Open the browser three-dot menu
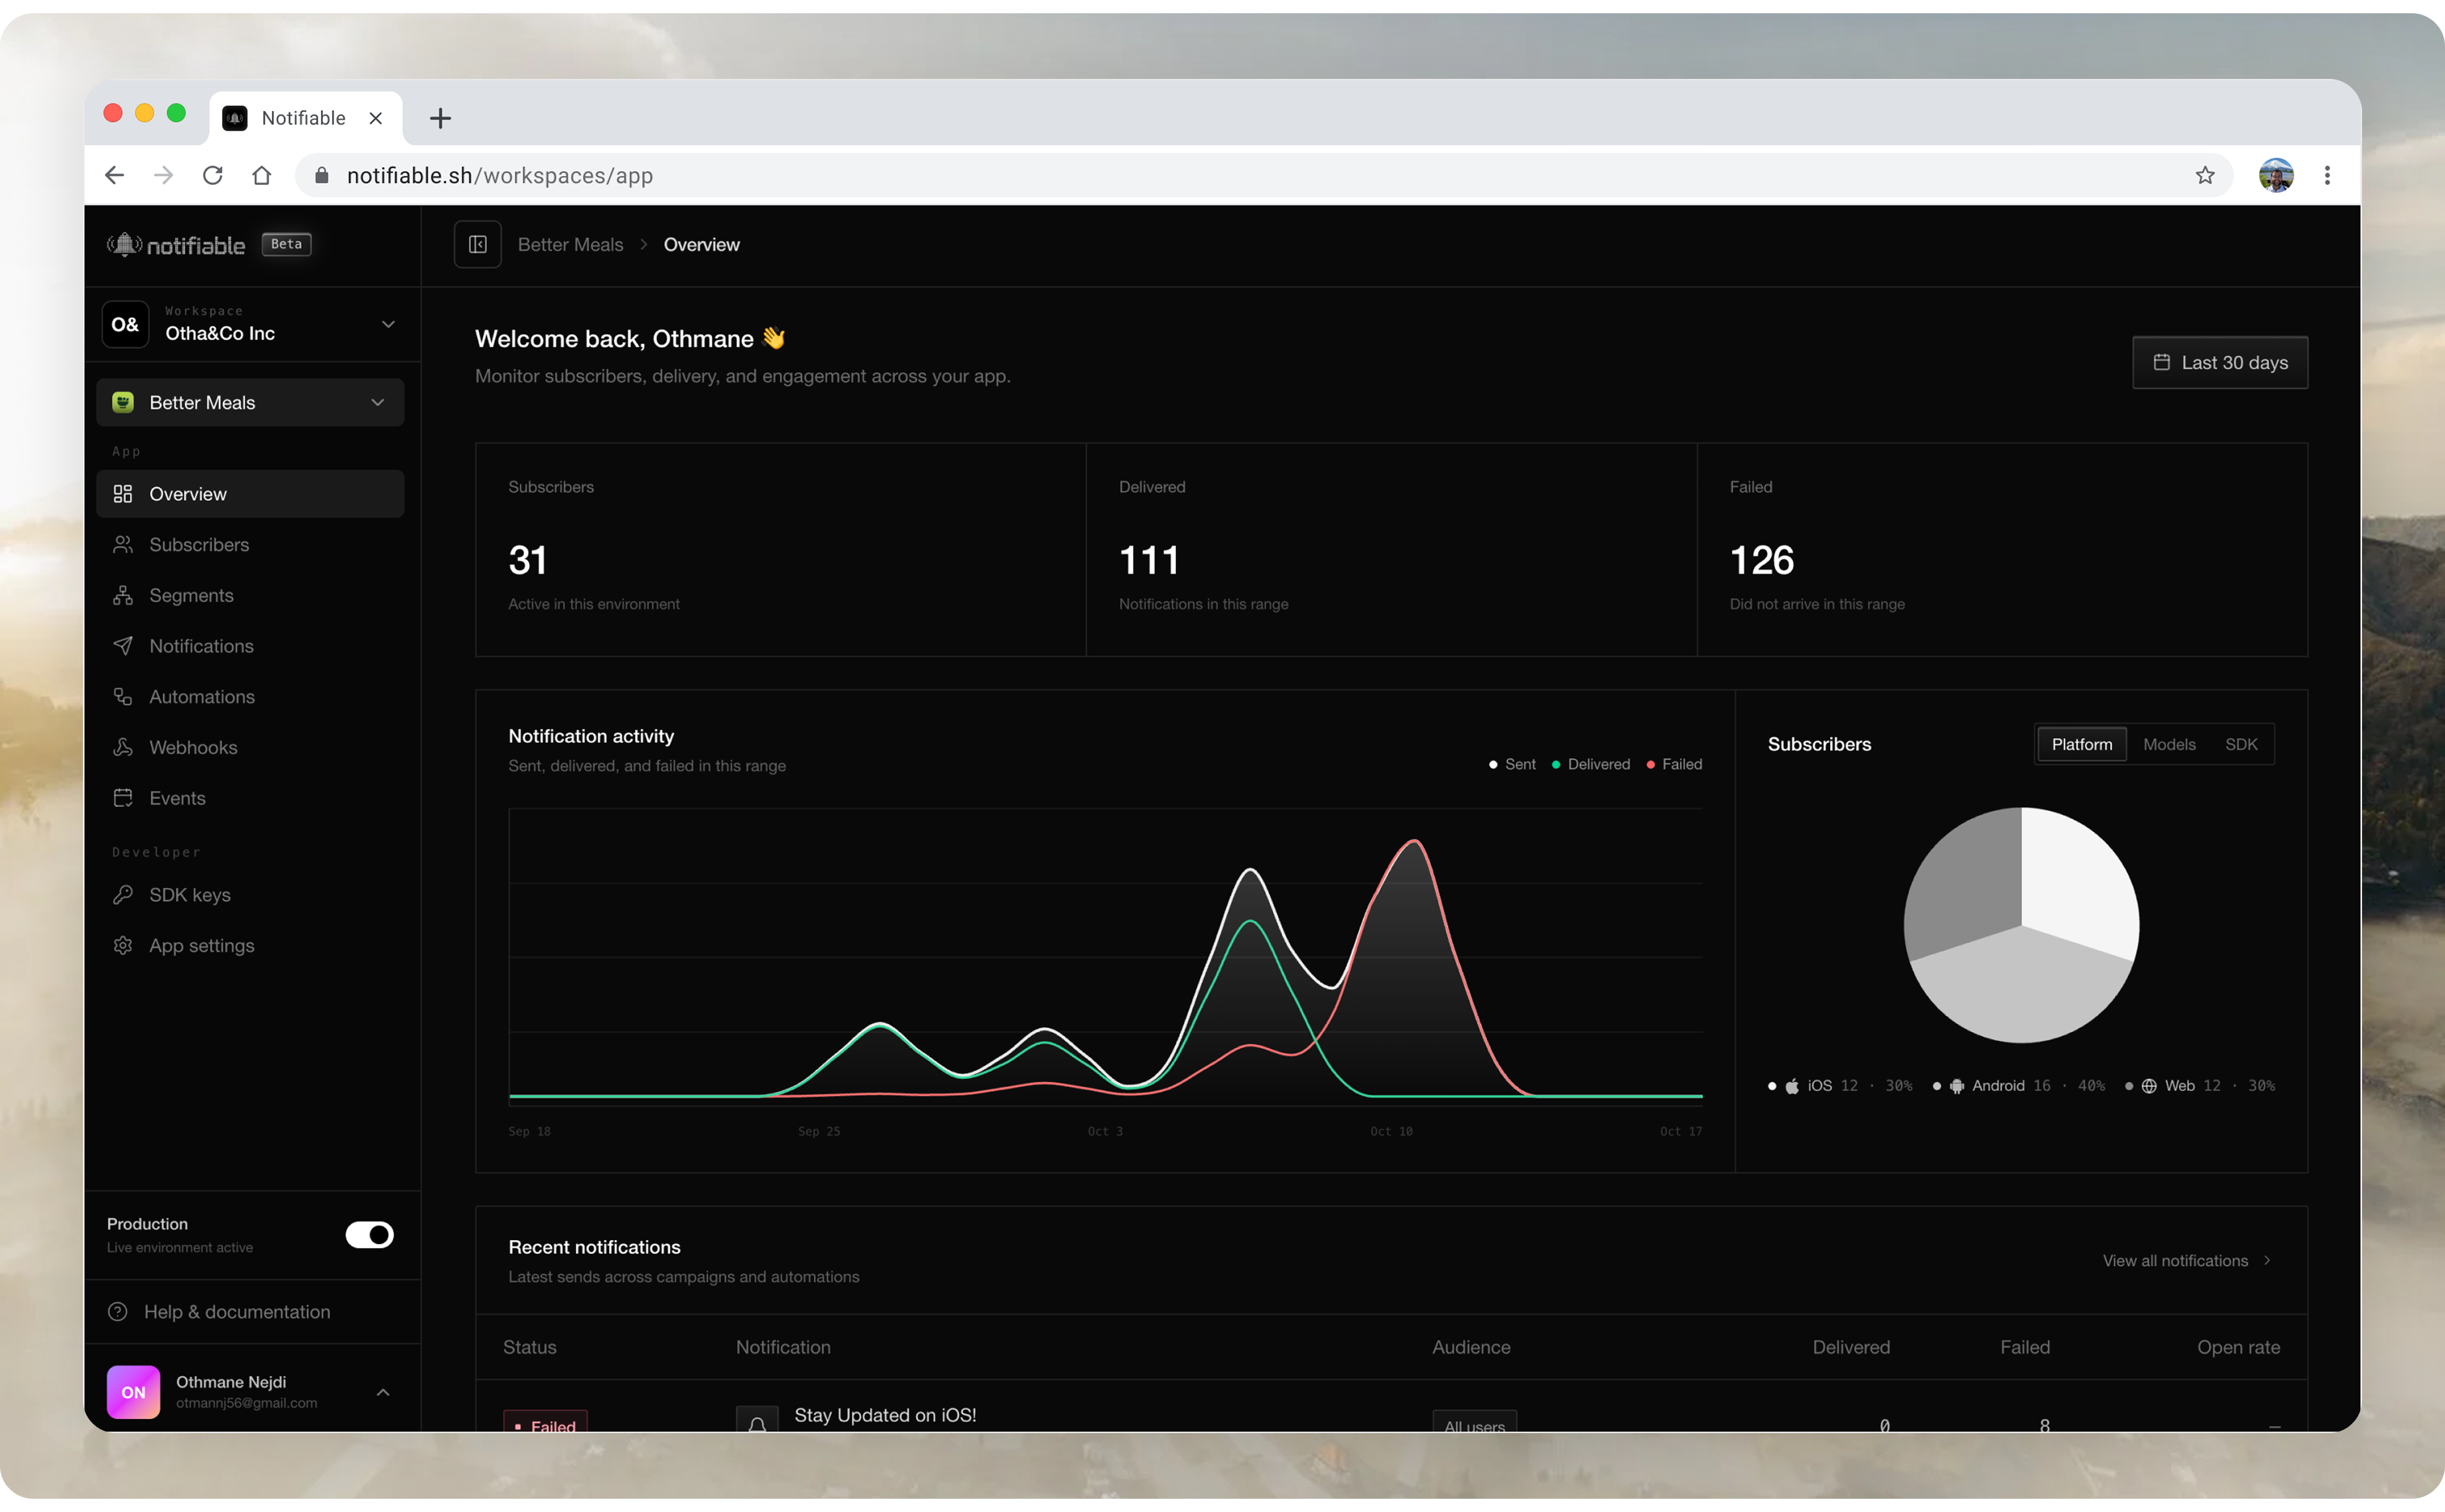Viewport: 2445px width, 1512px height. [x=2327, y=176]
